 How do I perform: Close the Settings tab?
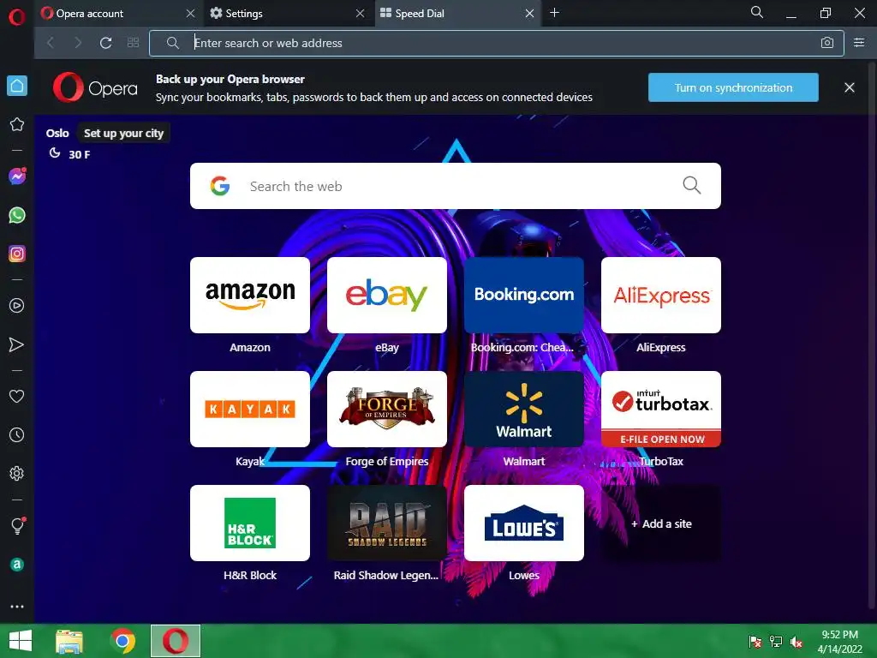tap(361, 14)
